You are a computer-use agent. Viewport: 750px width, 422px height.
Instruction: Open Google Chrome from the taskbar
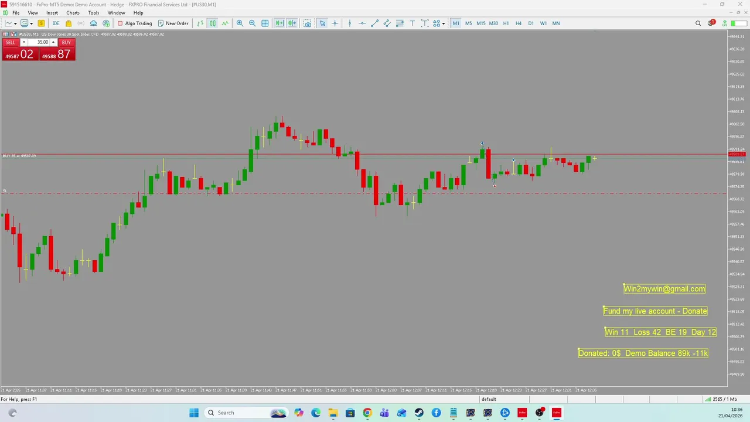[x=367, y=413]
